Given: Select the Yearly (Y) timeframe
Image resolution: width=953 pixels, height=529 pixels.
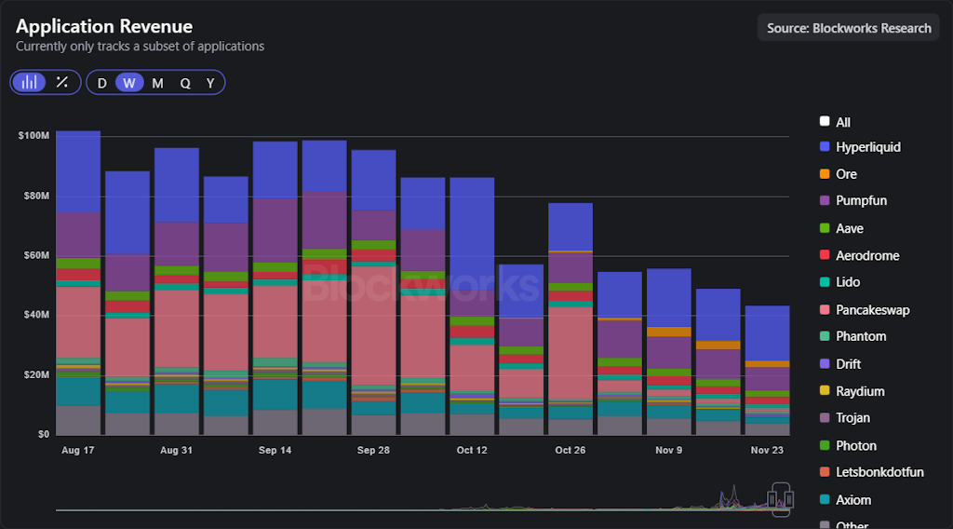Looking at the screenshot, I should tap(210, 83).
